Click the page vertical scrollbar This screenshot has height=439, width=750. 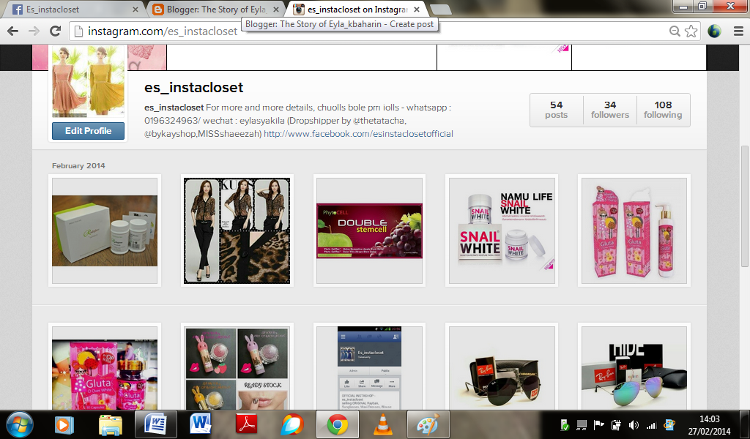744,206
